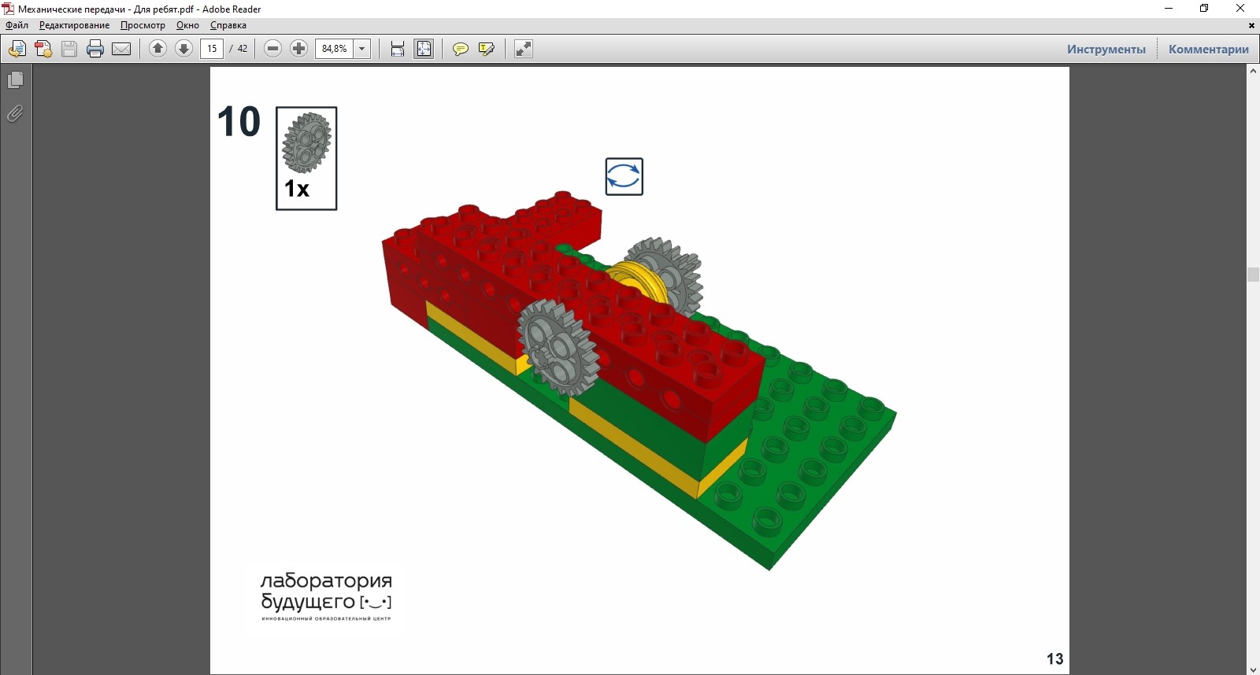Screen dimensions: 1260x675
Task: Zoom in with plus button
Action: click(298, 49)
